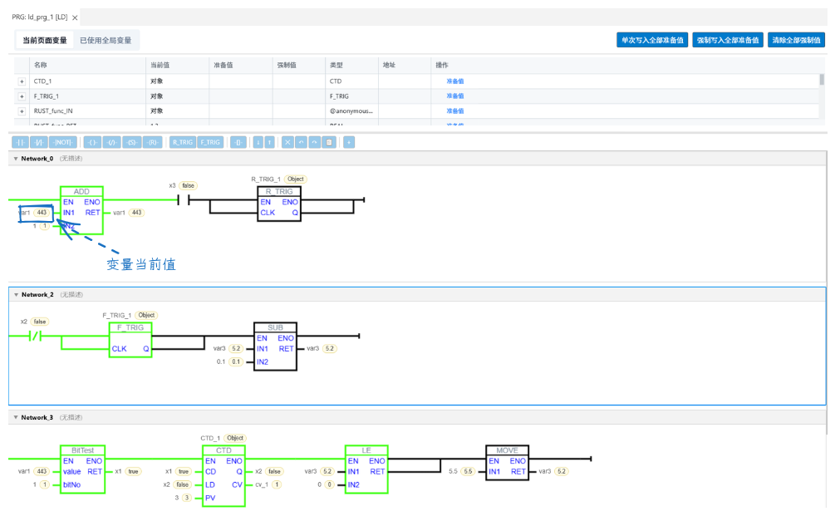Select the x2 negated contact in Network_2
Screen dimensions: 835x516
pyautogui.click(x=35, y=336)
